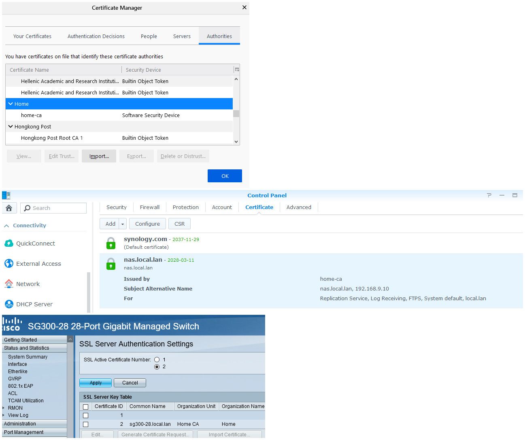Open Getting Started in Cisco menu
The image size is (525, 440).
coord(34,340)
